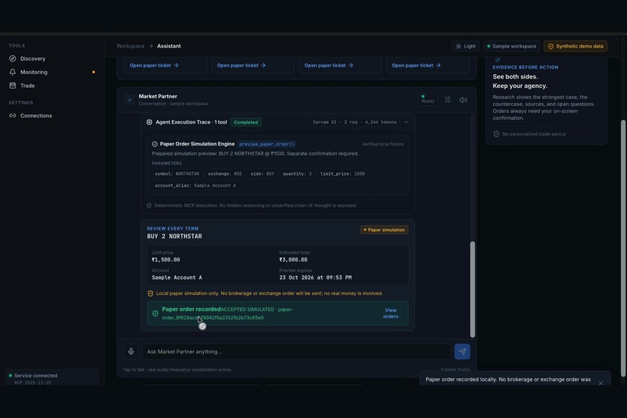The width and height of the screenshot is (627, 418).
Task: Click the Paper Order Simulation Engine check icon
Action: point(155,144)
